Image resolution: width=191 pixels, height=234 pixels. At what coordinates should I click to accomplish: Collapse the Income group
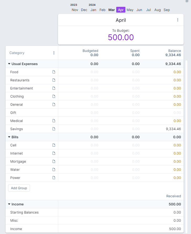pos(9,204)
